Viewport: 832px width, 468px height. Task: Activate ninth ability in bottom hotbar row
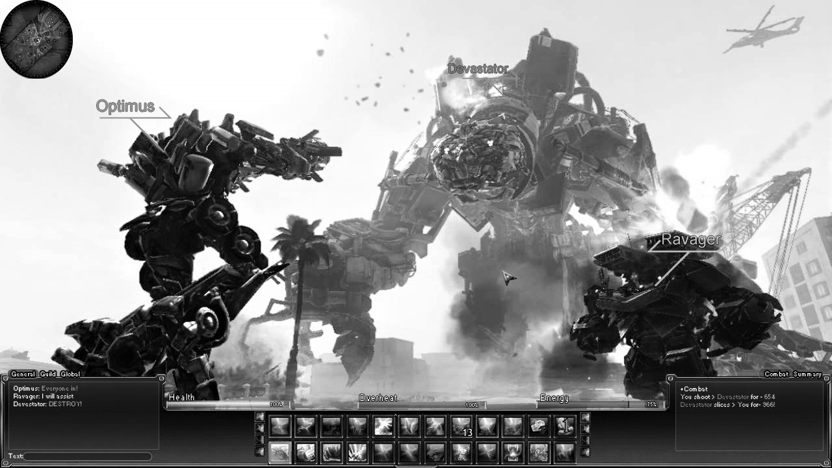(x=488, y=452)
